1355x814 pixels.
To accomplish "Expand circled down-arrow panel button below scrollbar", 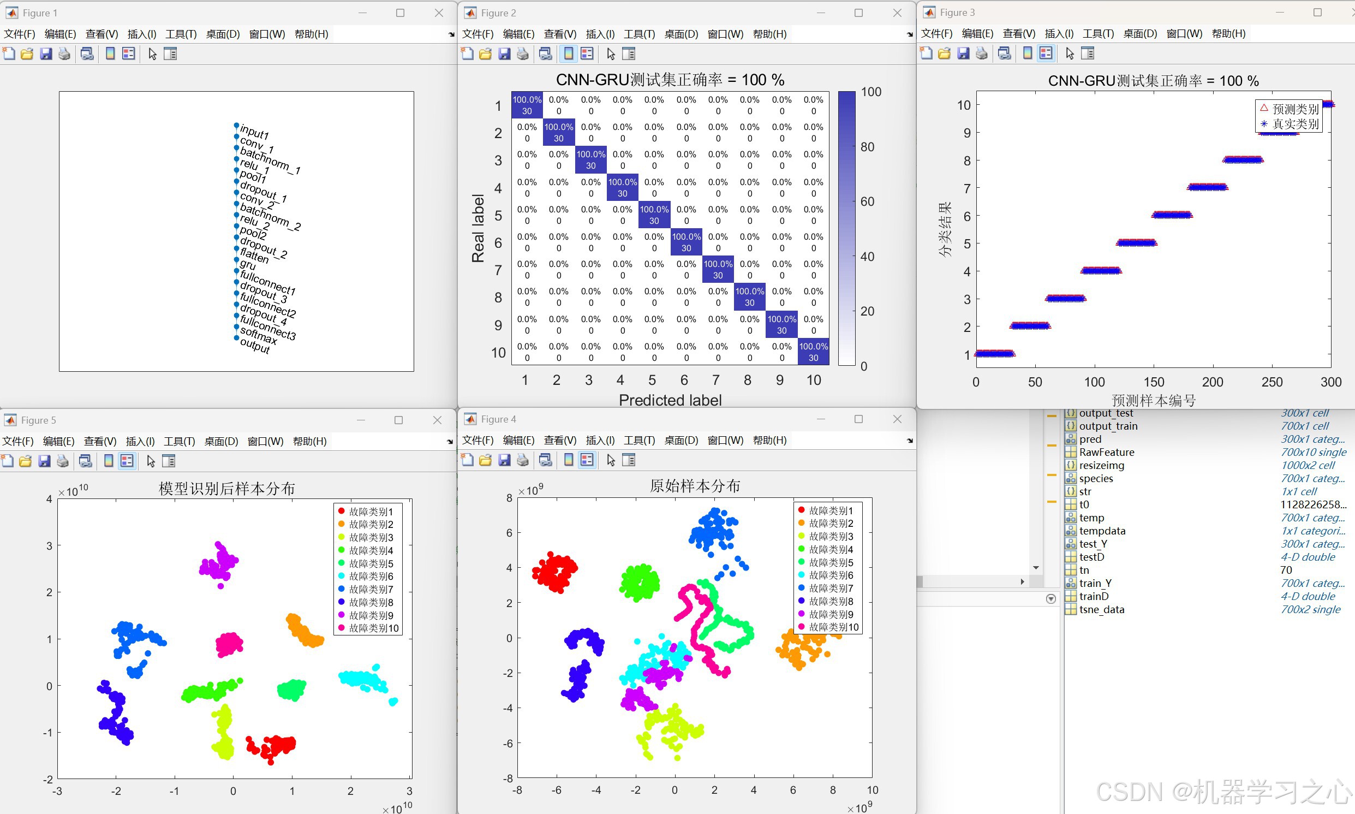I will [1051, 599].
